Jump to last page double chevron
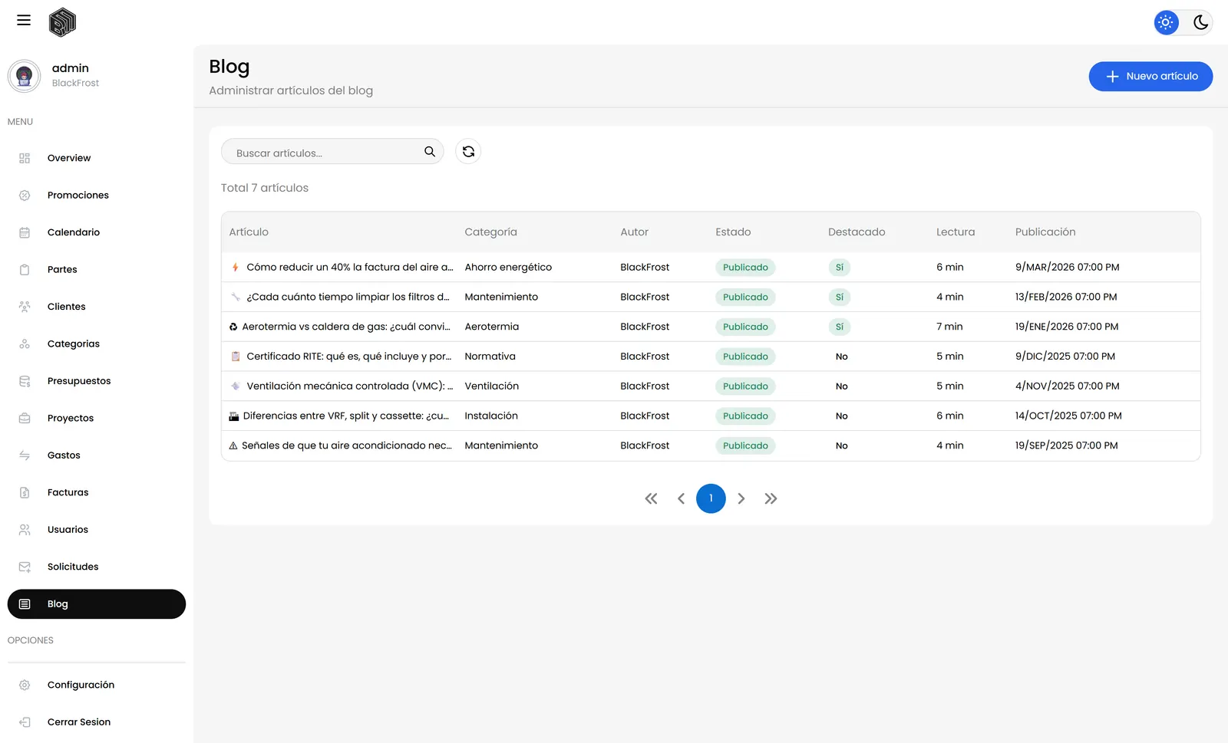 pos(771,498)
